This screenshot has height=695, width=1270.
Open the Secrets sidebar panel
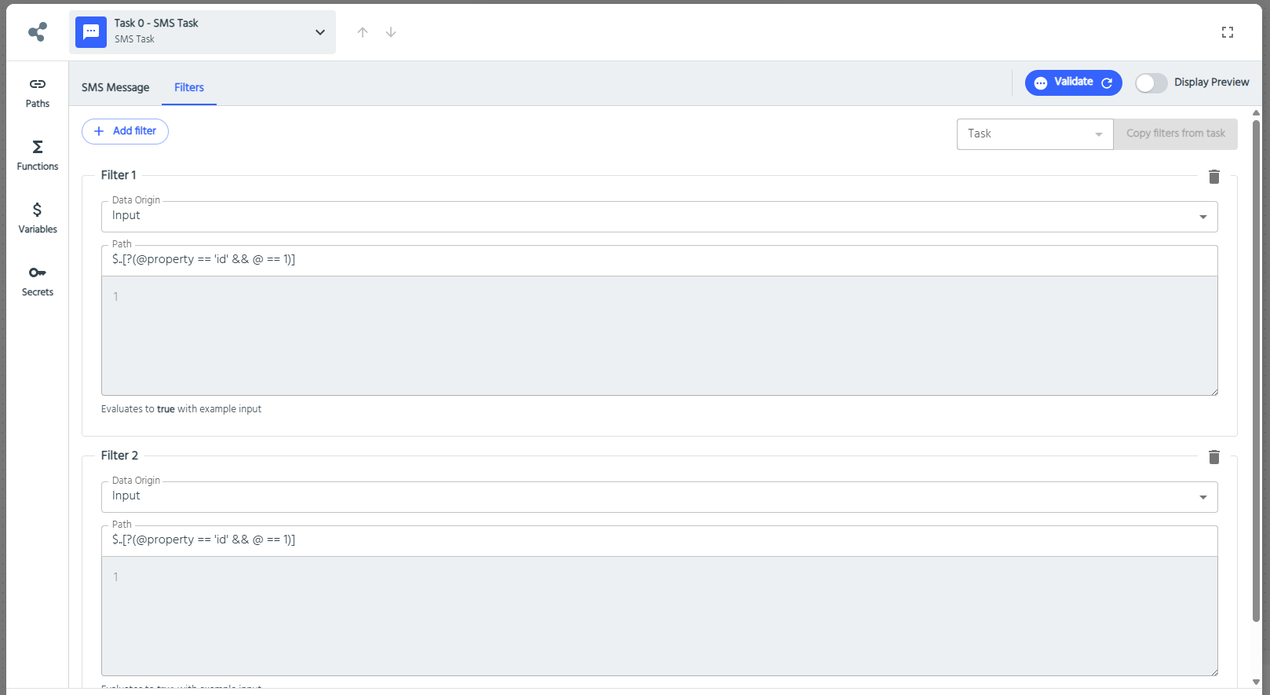tap(37, 281)
